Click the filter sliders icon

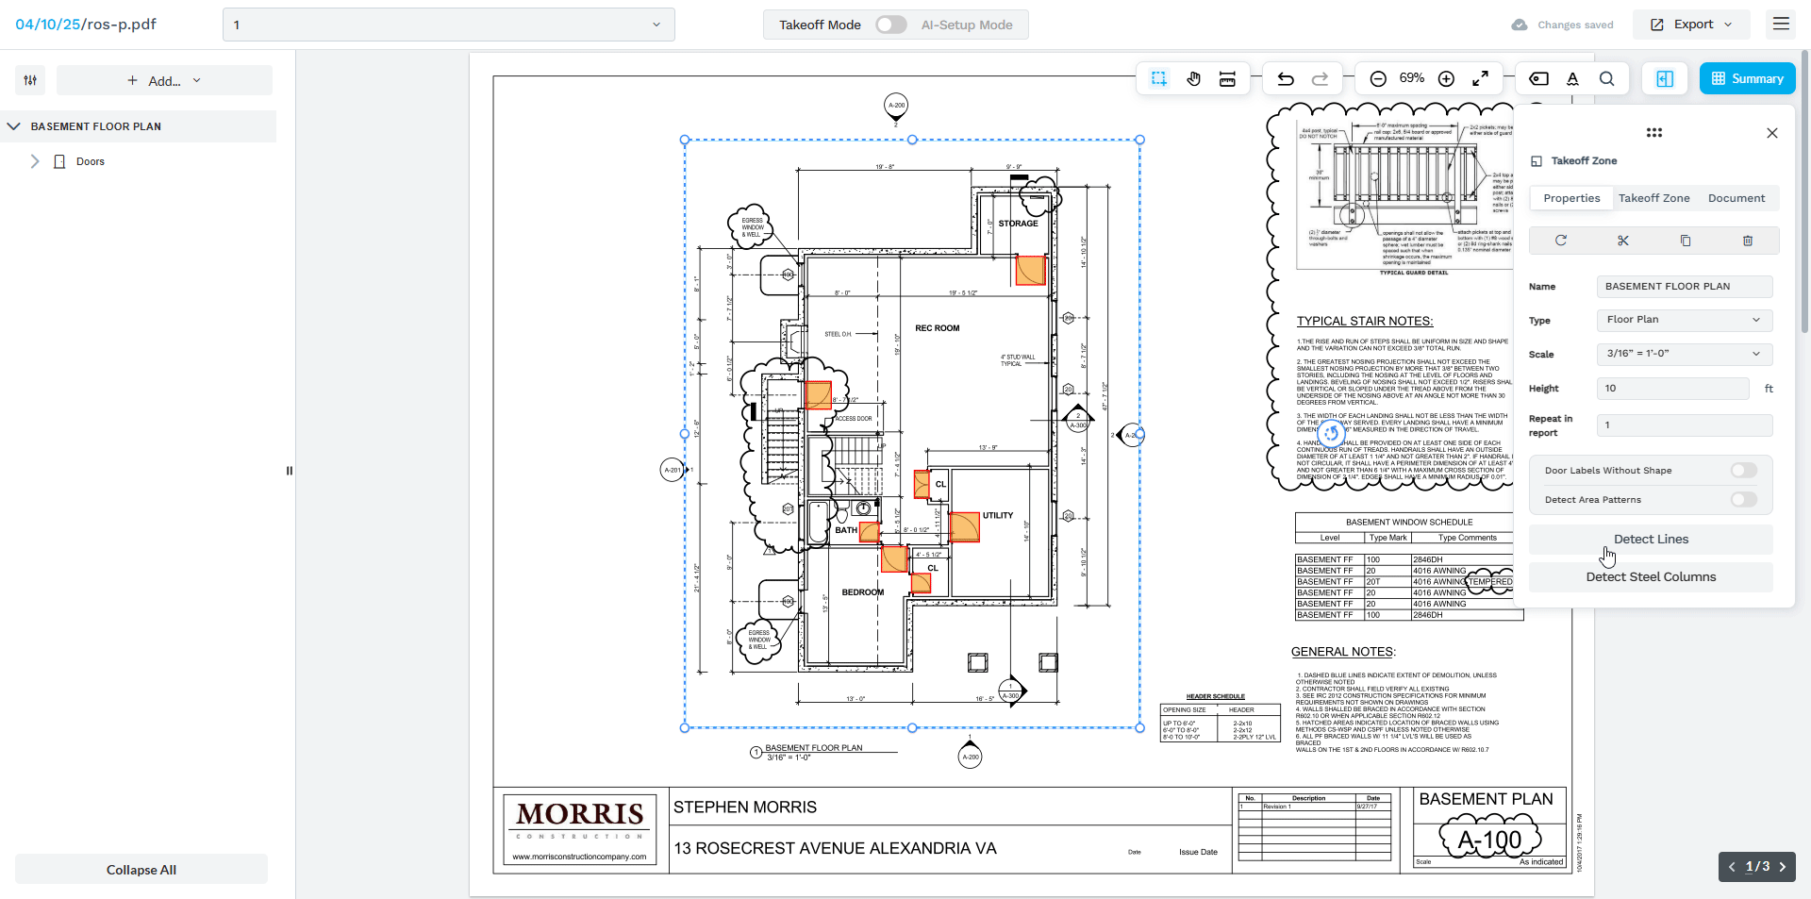[30, 80]
